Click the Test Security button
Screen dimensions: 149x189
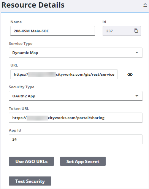point(30,181)
